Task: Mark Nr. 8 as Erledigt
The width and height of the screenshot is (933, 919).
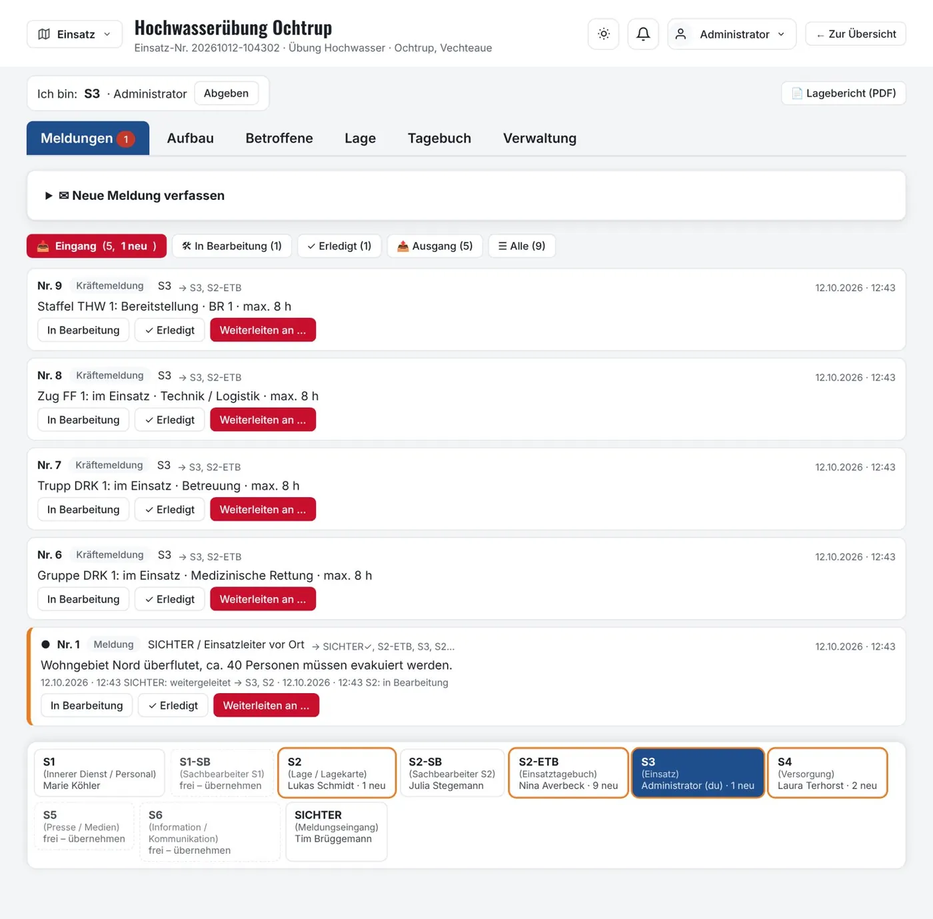Action: pos(170,420)
